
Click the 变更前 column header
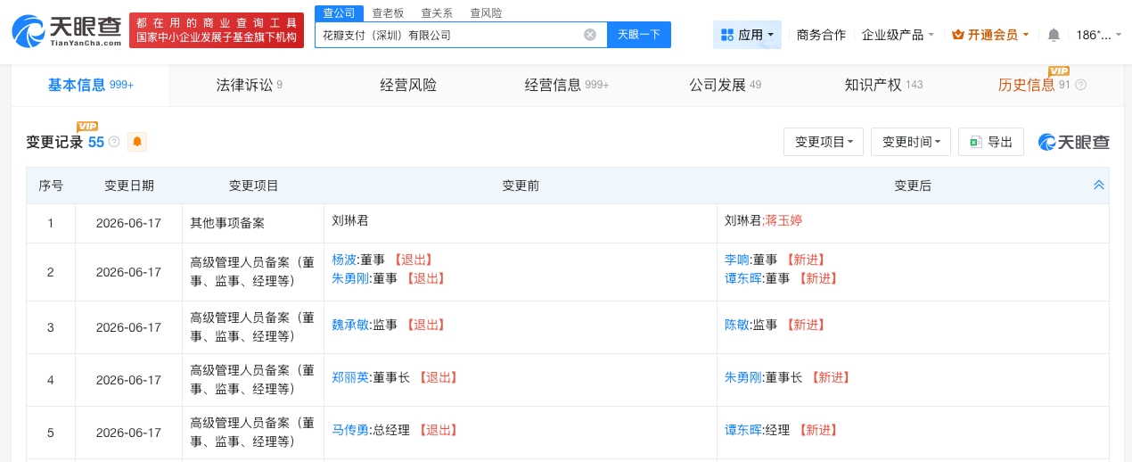point(521,186)
